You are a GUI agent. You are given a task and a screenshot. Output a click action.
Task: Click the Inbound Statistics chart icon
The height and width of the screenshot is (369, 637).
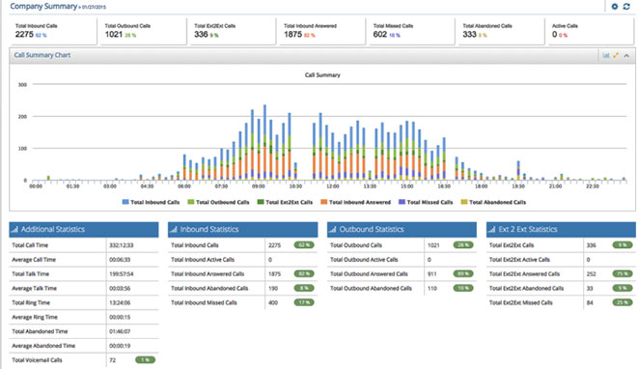point(174,229)
